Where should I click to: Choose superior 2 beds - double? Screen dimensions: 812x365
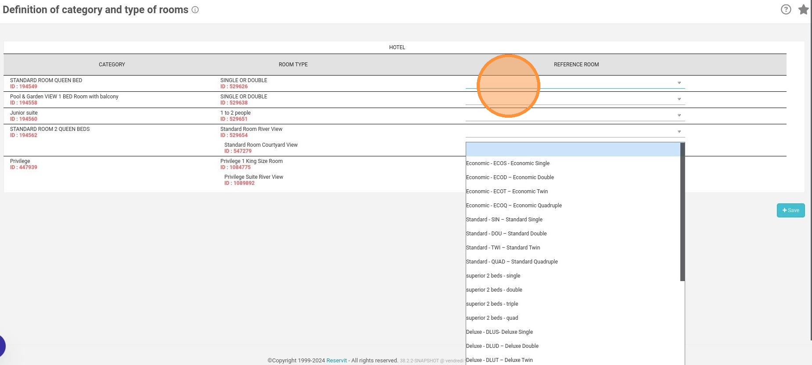(x=573, y=290)
